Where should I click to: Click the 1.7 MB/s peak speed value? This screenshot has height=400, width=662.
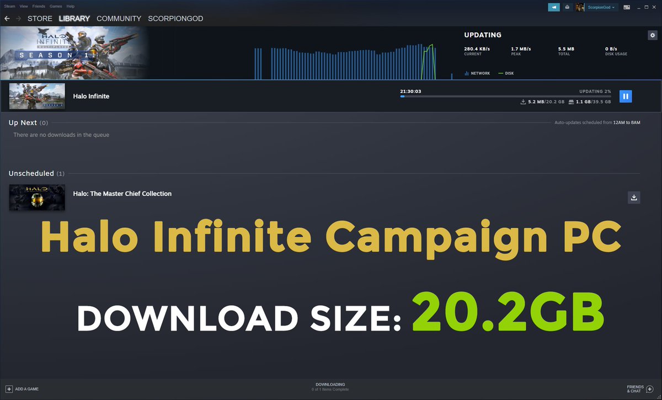pyautogui.click(x=521, y=49)
